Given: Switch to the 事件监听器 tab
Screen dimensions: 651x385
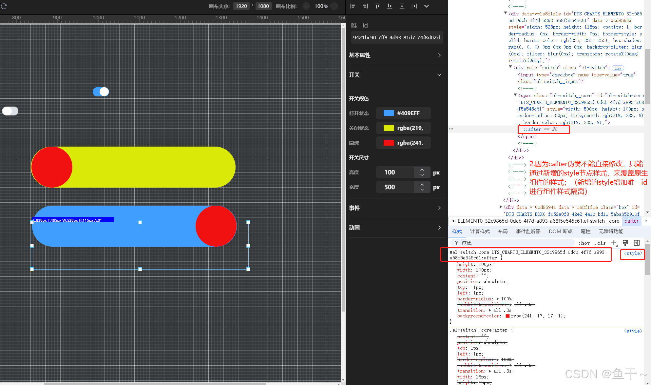Looking at the screenshot, I should [528, 232].
